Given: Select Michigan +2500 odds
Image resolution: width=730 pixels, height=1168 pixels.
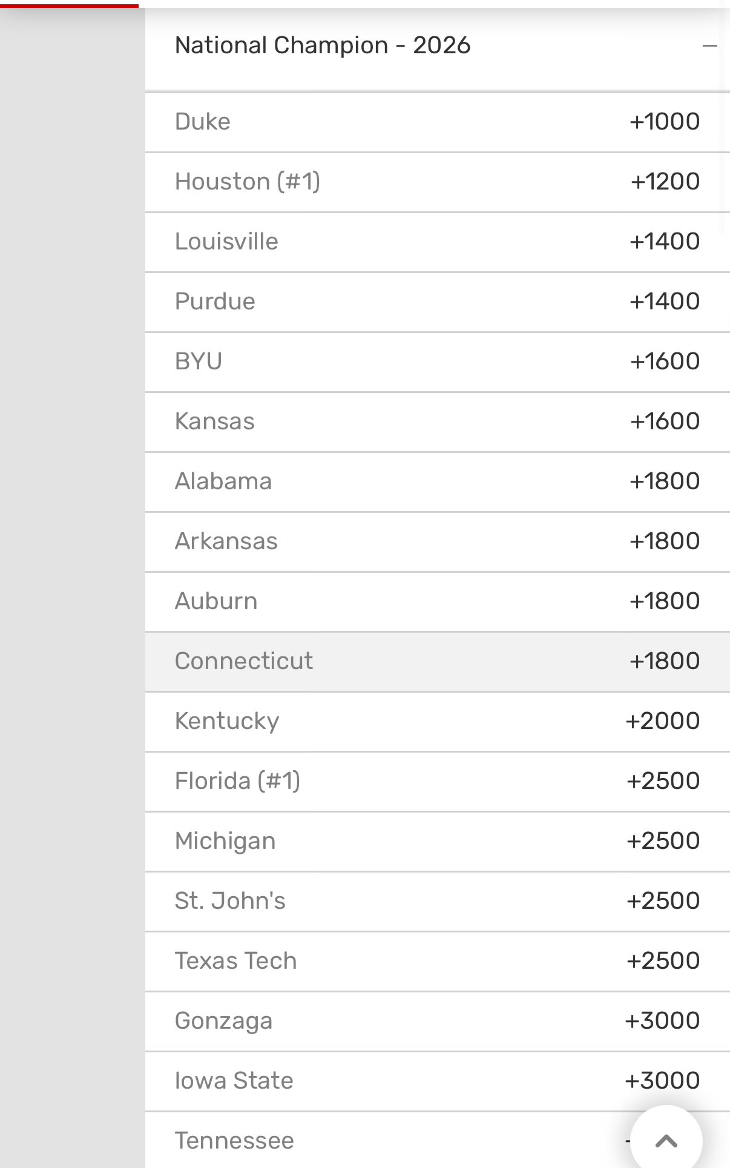Looking at the screenshot, I should (x=438, y=842).
